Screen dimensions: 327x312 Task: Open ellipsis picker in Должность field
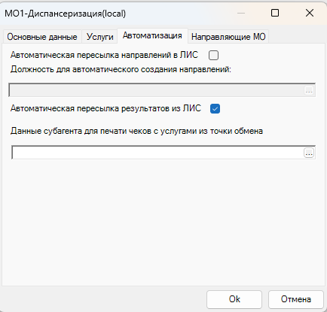click(309, 90)
